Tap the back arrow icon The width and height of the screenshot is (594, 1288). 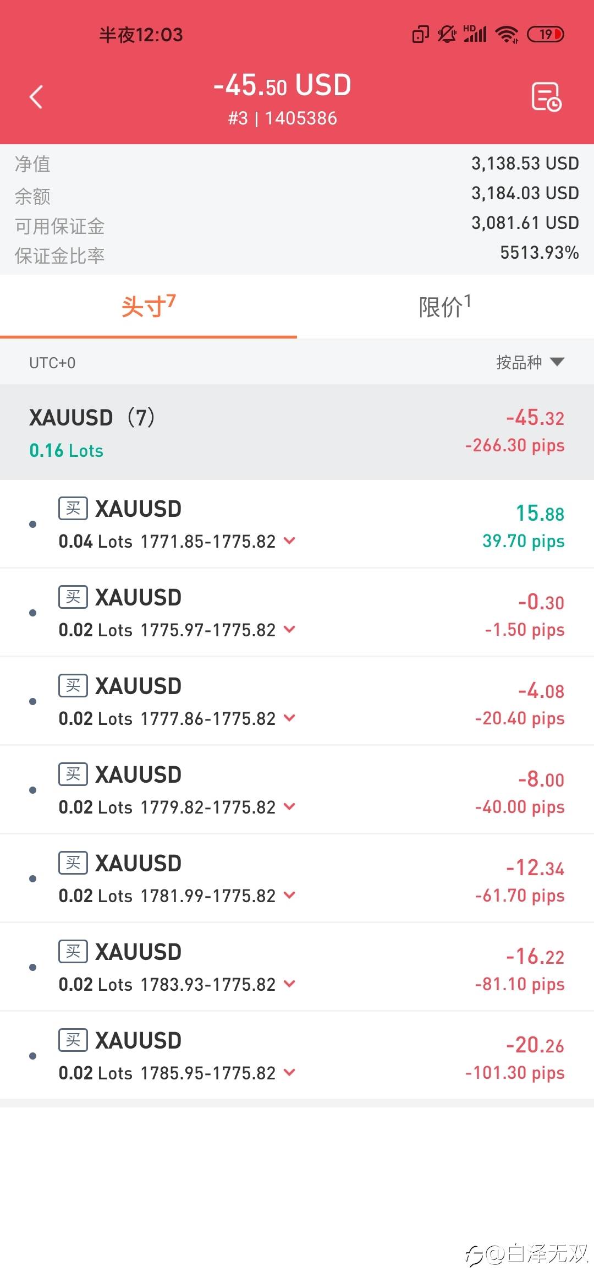pyautogui.click(x=36, y=97)
